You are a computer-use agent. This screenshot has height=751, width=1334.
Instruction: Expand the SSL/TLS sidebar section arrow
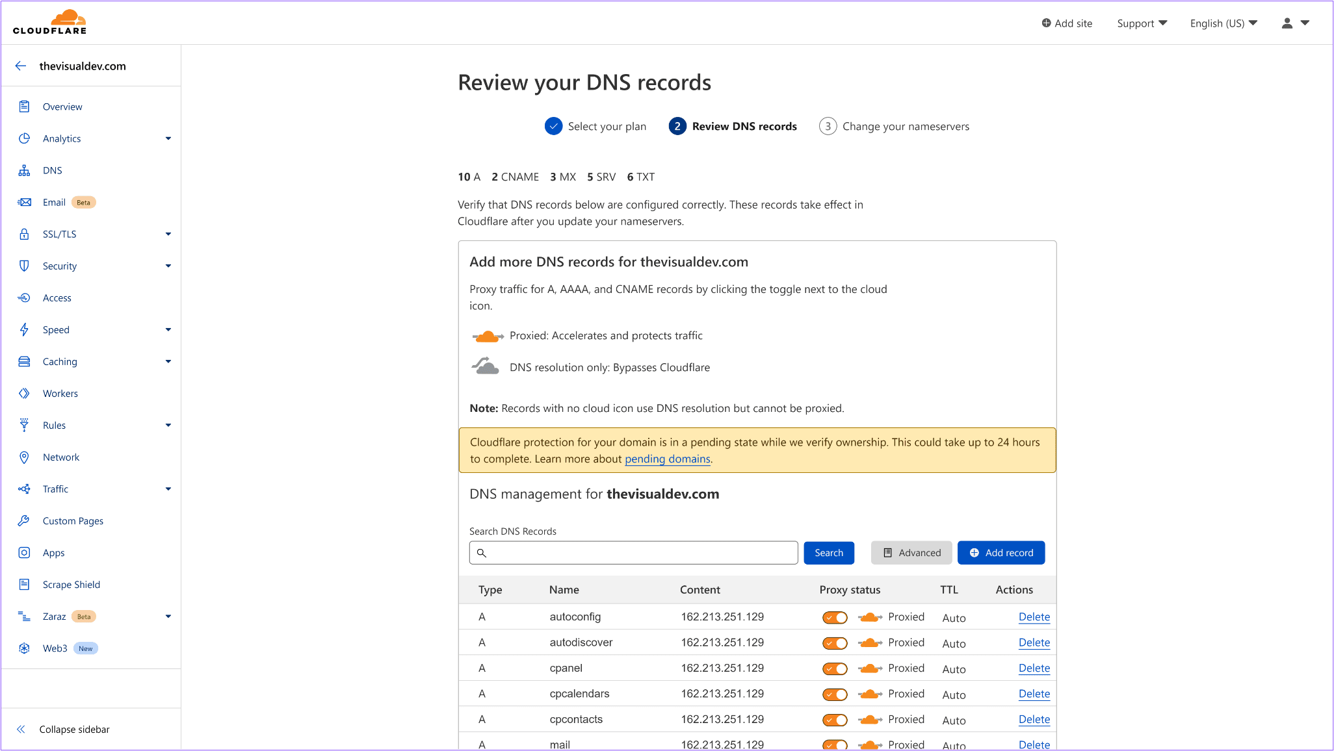[x=168, y=234]
